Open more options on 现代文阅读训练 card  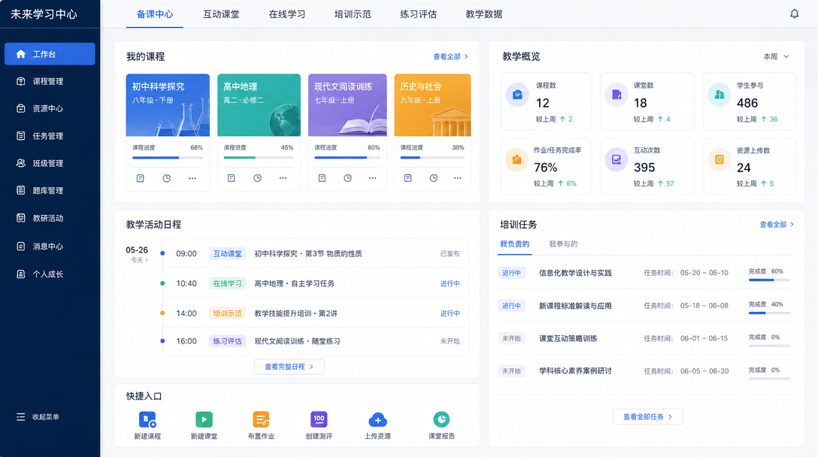pyautogui.click(x=372, y=178)
